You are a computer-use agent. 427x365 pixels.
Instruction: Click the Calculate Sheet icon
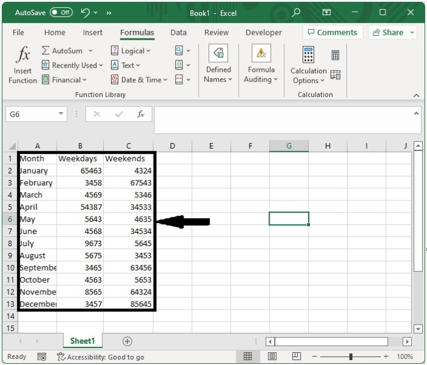pos(335,74)
